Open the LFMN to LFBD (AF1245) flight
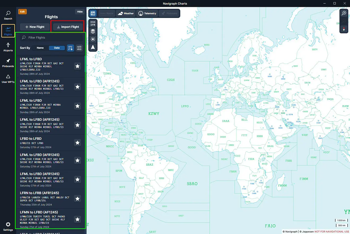This screenshot has height=234, width=350. pos(50,219)
